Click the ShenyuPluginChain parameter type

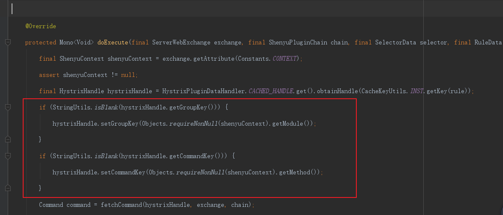tap(298, 43)
